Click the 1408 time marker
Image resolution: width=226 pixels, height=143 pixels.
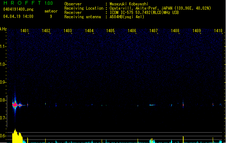(x=175, y=31)
